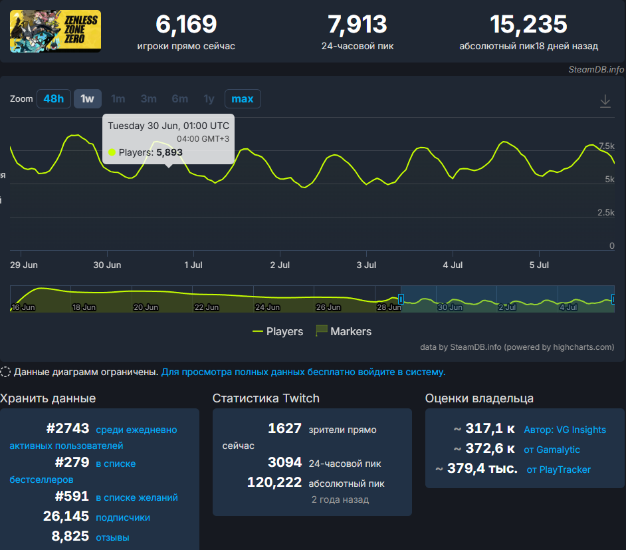Select the 48h zoom range

point(54,98)
